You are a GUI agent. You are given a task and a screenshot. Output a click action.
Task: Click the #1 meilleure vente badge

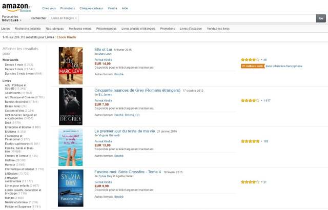coord(253,66)
